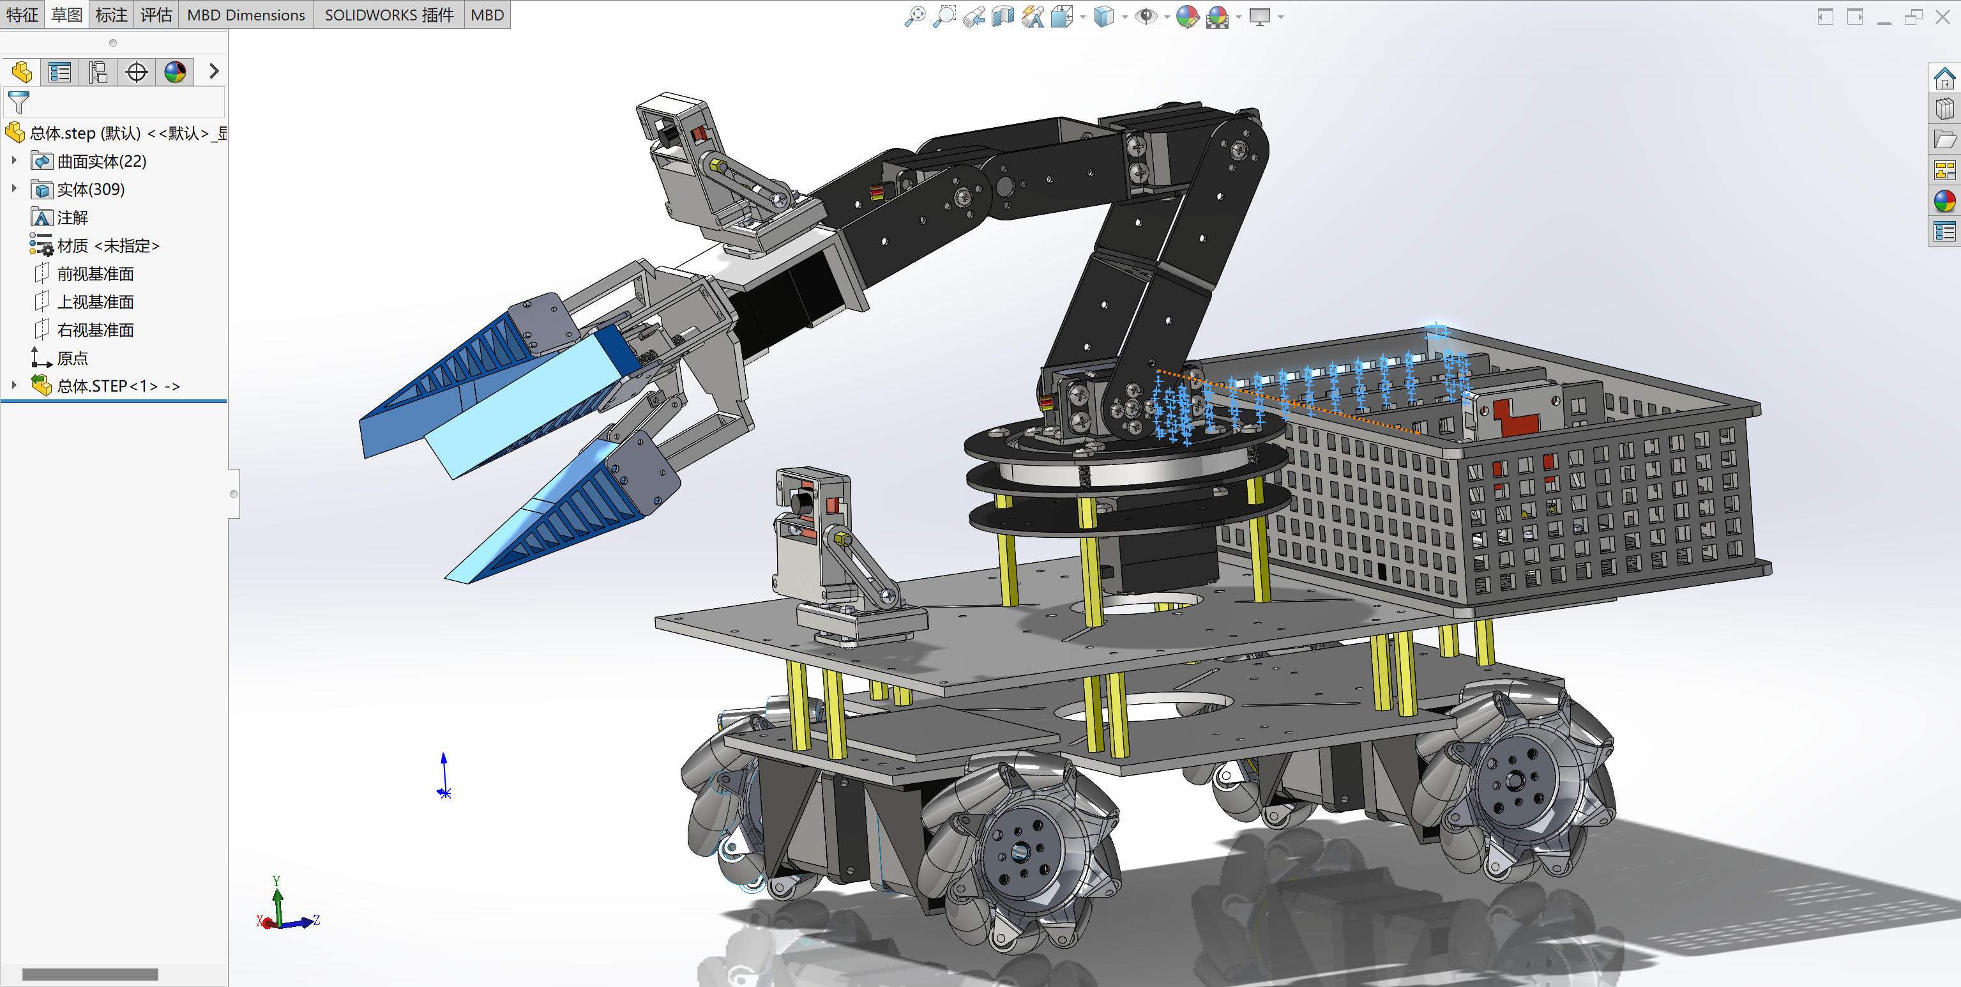Screen dimensions: 1961x987
Task: Open the View Settings dropdown arrow
Action: [1281, 17]
